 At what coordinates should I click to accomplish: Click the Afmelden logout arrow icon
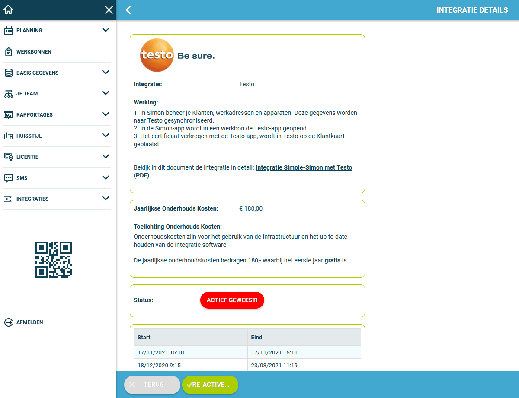coord(9,322)
